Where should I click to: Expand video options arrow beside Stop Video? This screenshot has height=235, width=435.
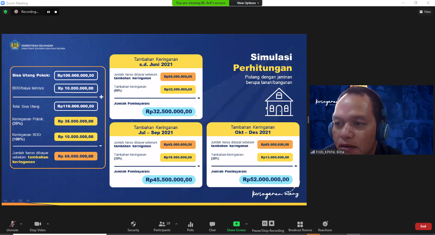click(48, 224)
